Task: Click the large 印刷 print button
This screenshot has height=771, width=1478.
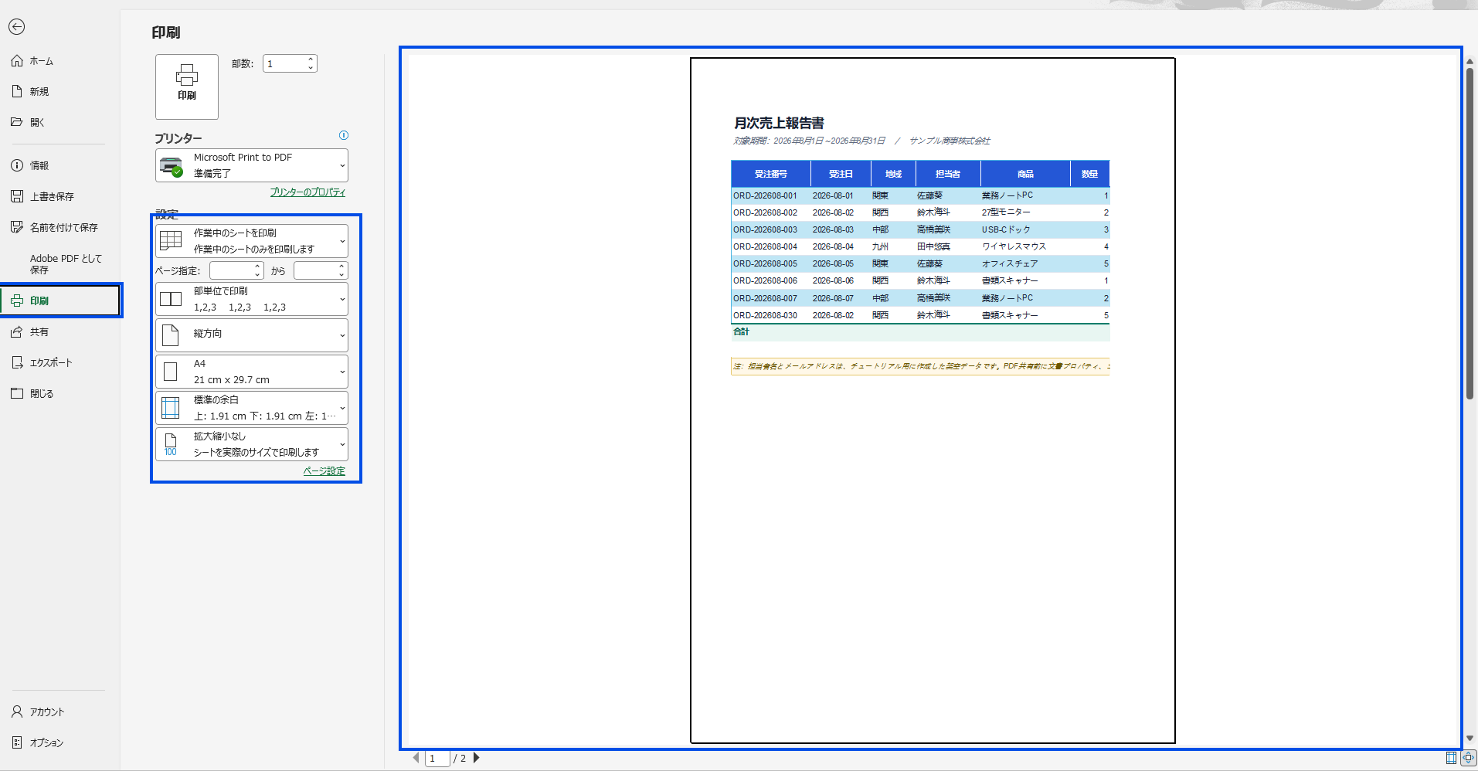Action: click(x=187, y=87)
